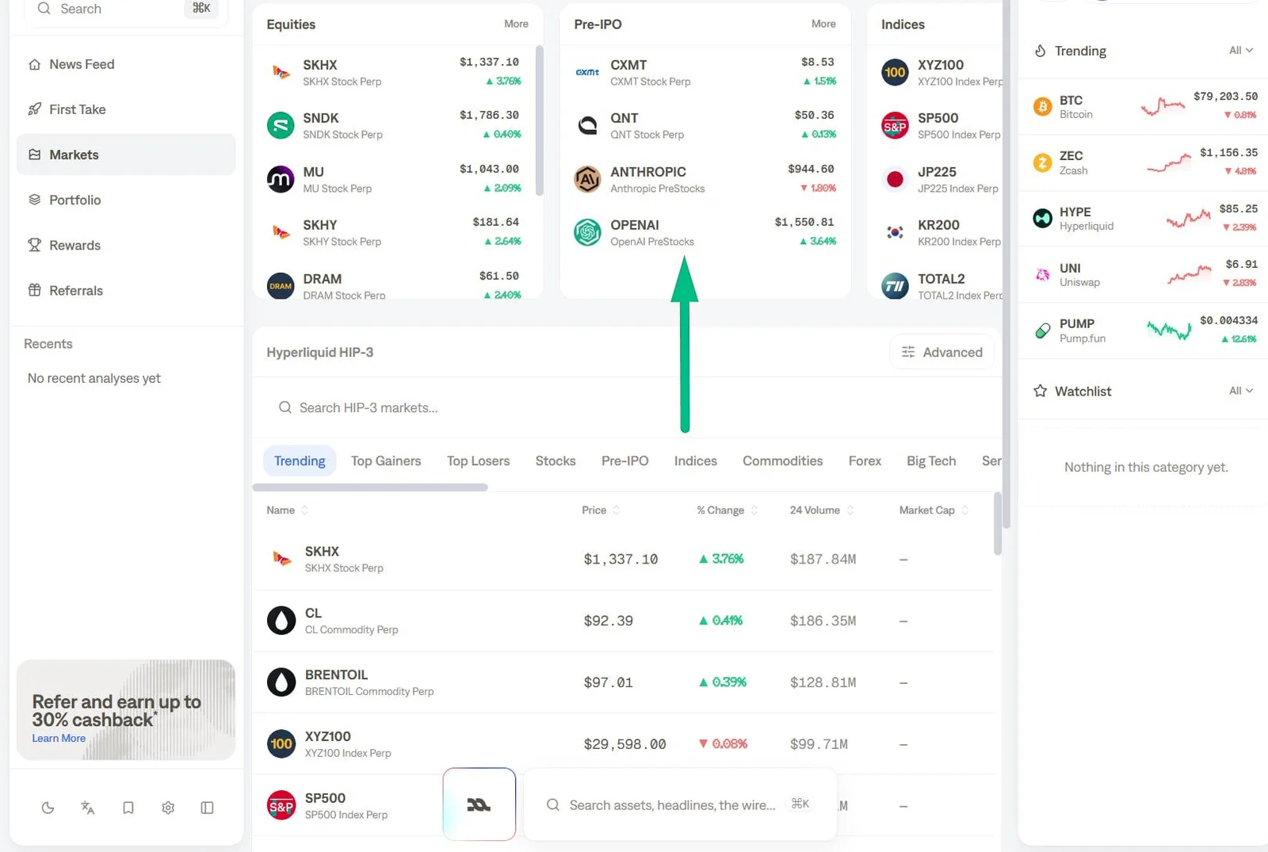Open the language translate icon
Screen dimensions: 1268x852
(88, 808)
